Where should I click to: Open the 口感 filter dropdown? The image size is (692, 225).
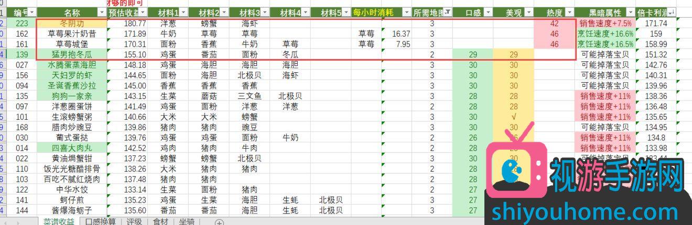488,12
